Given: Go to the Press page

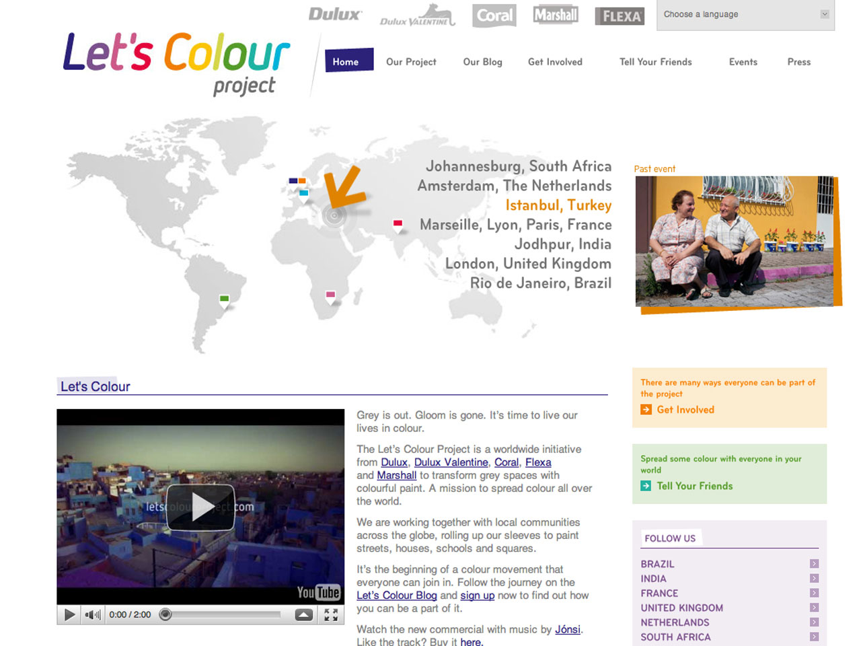Looking at the screenshot, I should 798,62.
